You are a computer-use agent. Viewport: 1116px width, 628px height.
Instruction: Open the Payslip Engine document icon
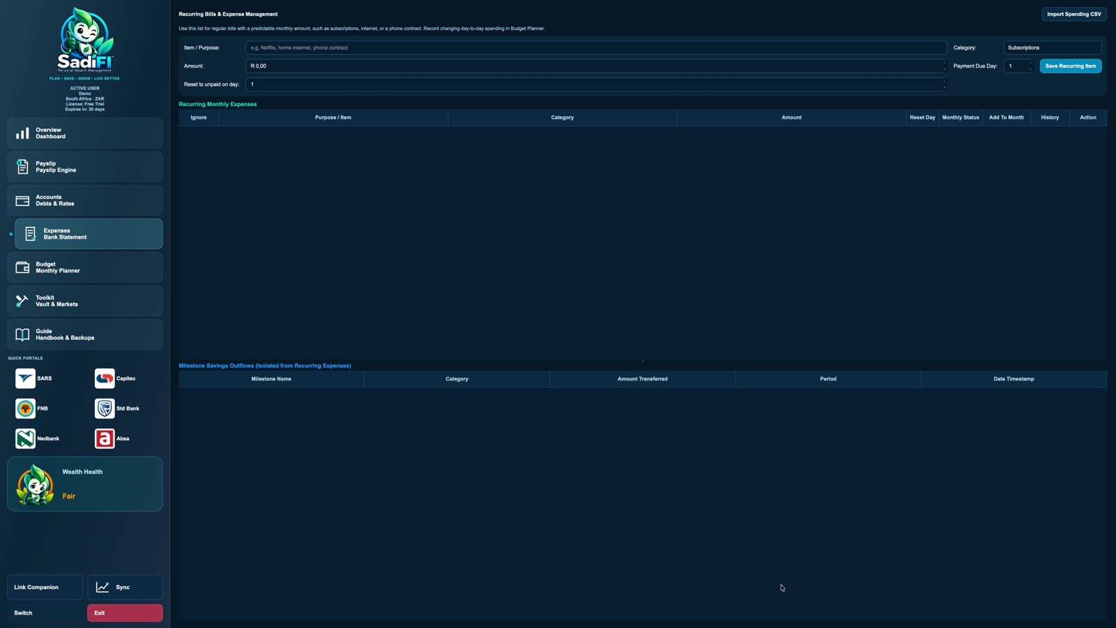(x=22, y=167)
